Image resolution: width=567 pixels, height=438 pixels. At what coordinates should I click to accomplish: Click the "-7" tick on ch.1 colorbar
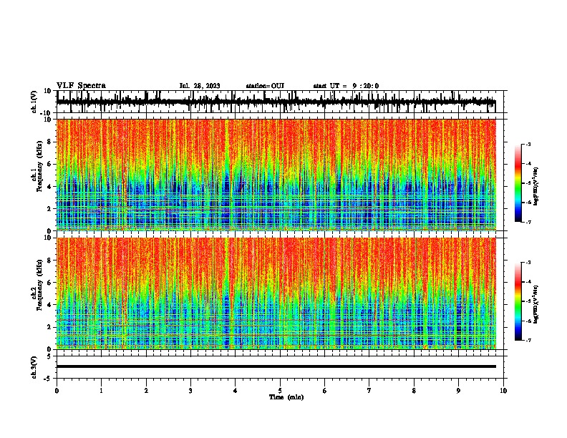528,222
